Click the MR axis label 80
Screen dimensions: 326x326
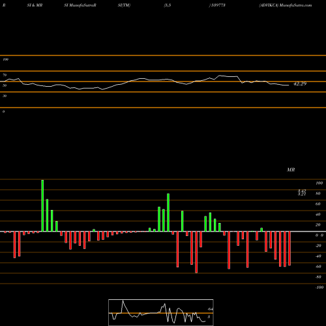[x=318, y=194]
